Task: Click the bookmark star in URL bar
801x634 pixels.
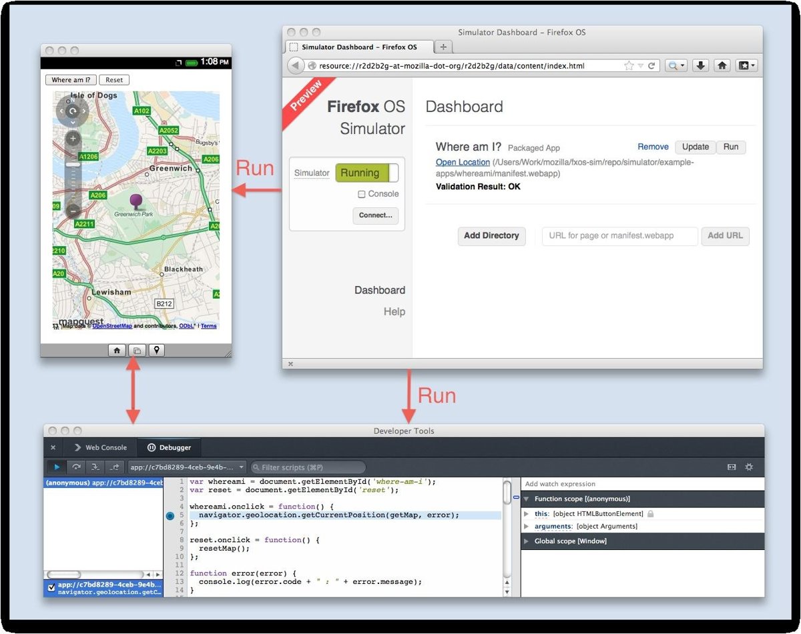Action: tap(629, 65)
